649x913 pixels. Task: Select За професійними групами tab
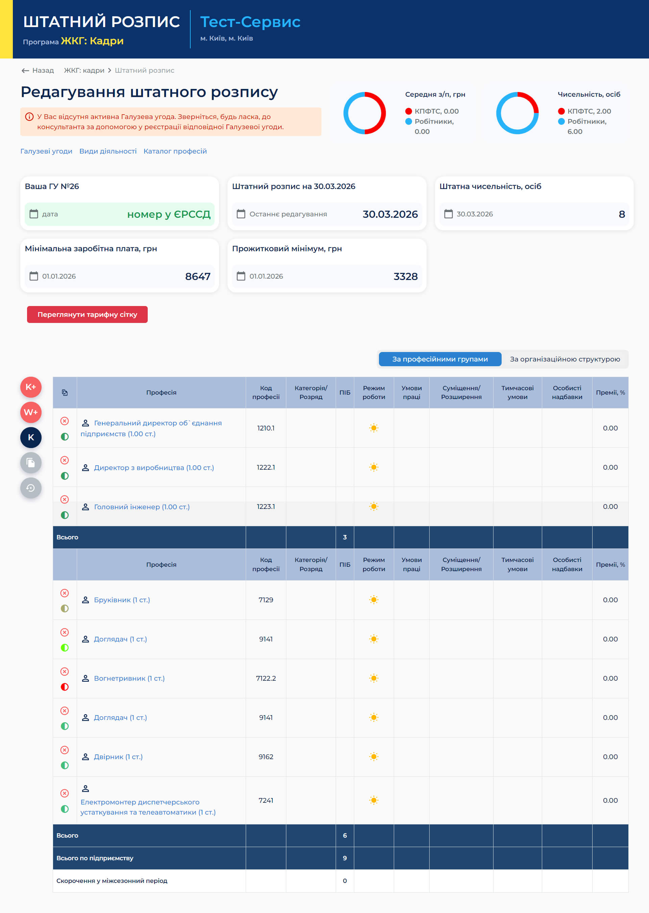[439, 359]
